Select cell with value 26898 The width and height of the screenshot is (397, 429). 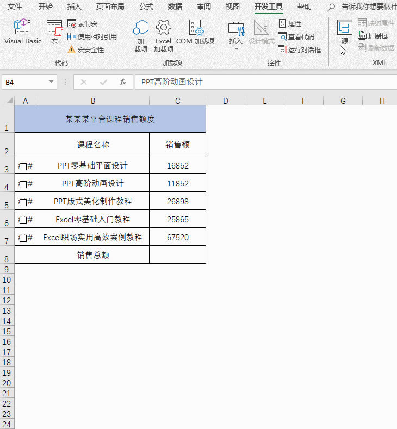178,201
